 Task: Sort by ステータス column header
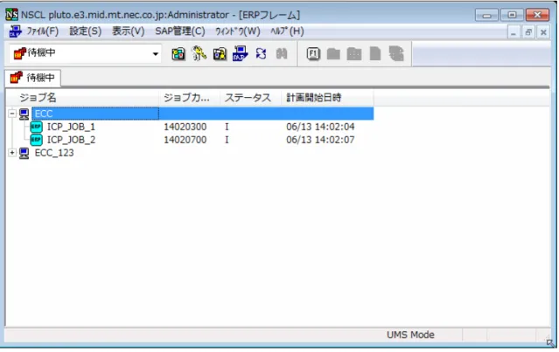(250, 98)
